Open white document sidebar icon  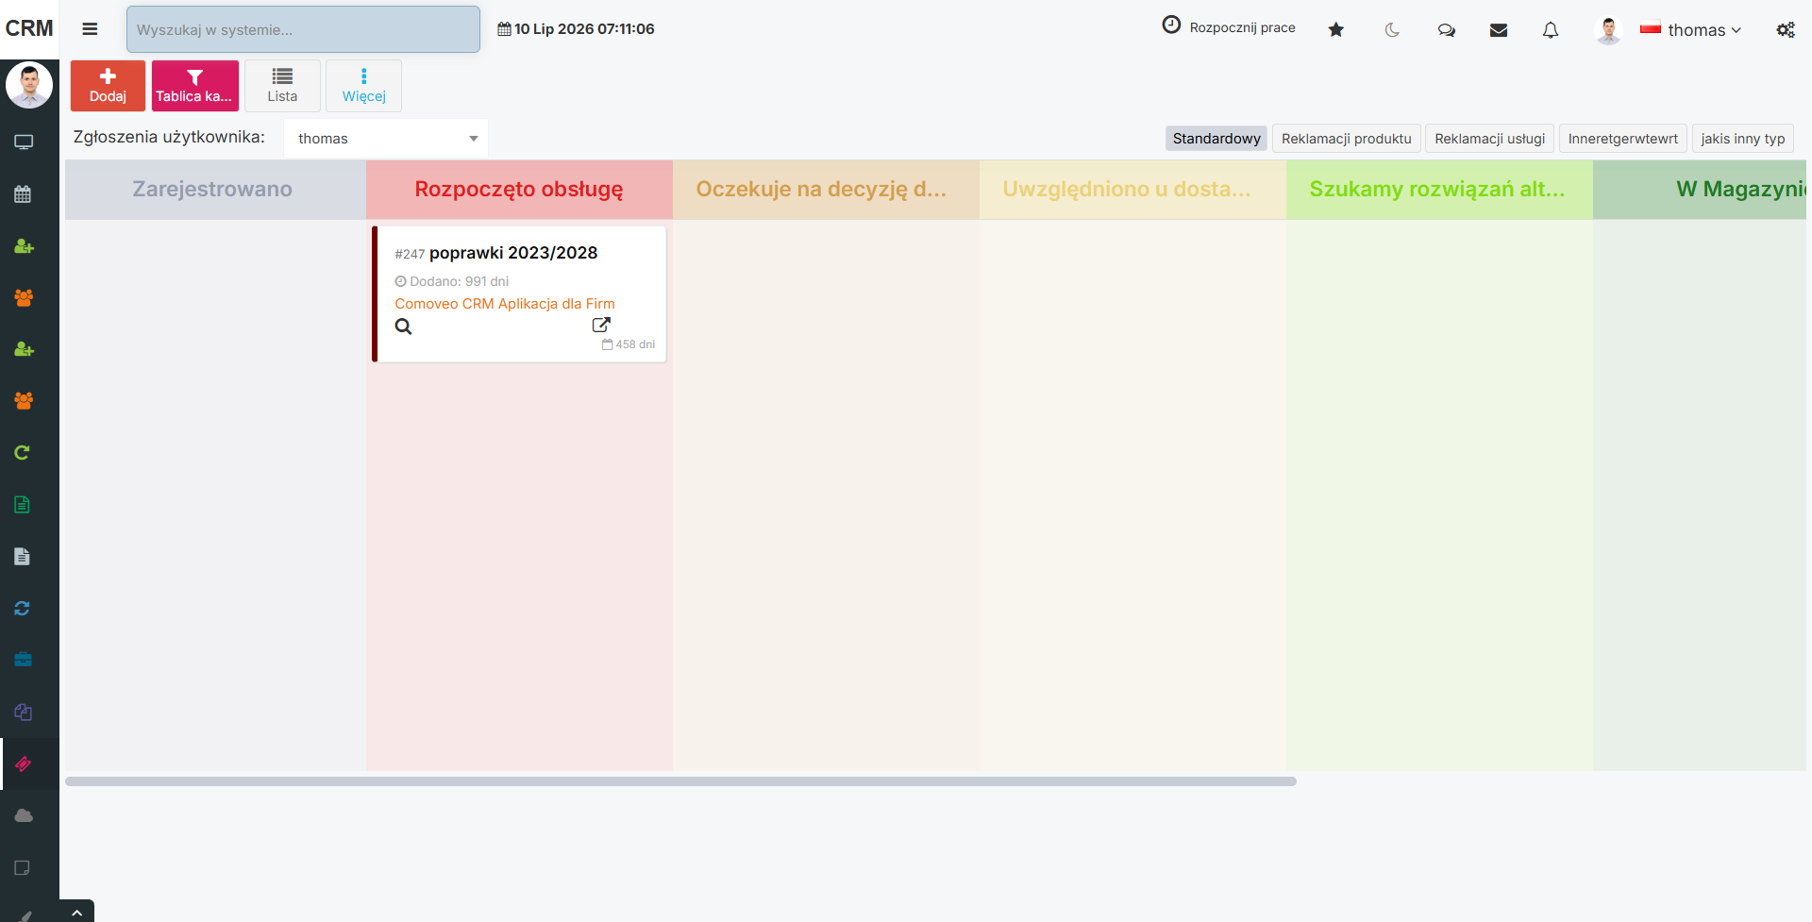(23, 557)
